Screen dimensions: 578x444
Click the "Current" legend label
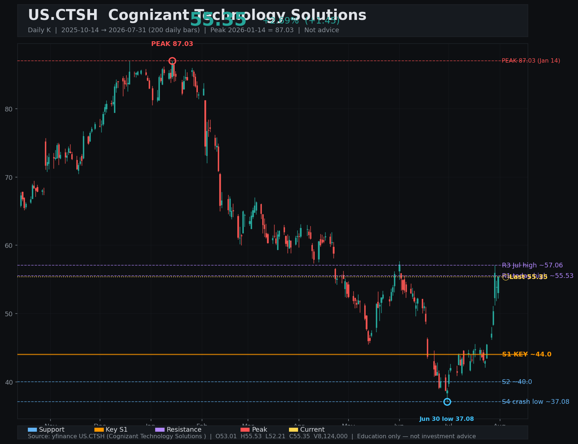[312, 430]
